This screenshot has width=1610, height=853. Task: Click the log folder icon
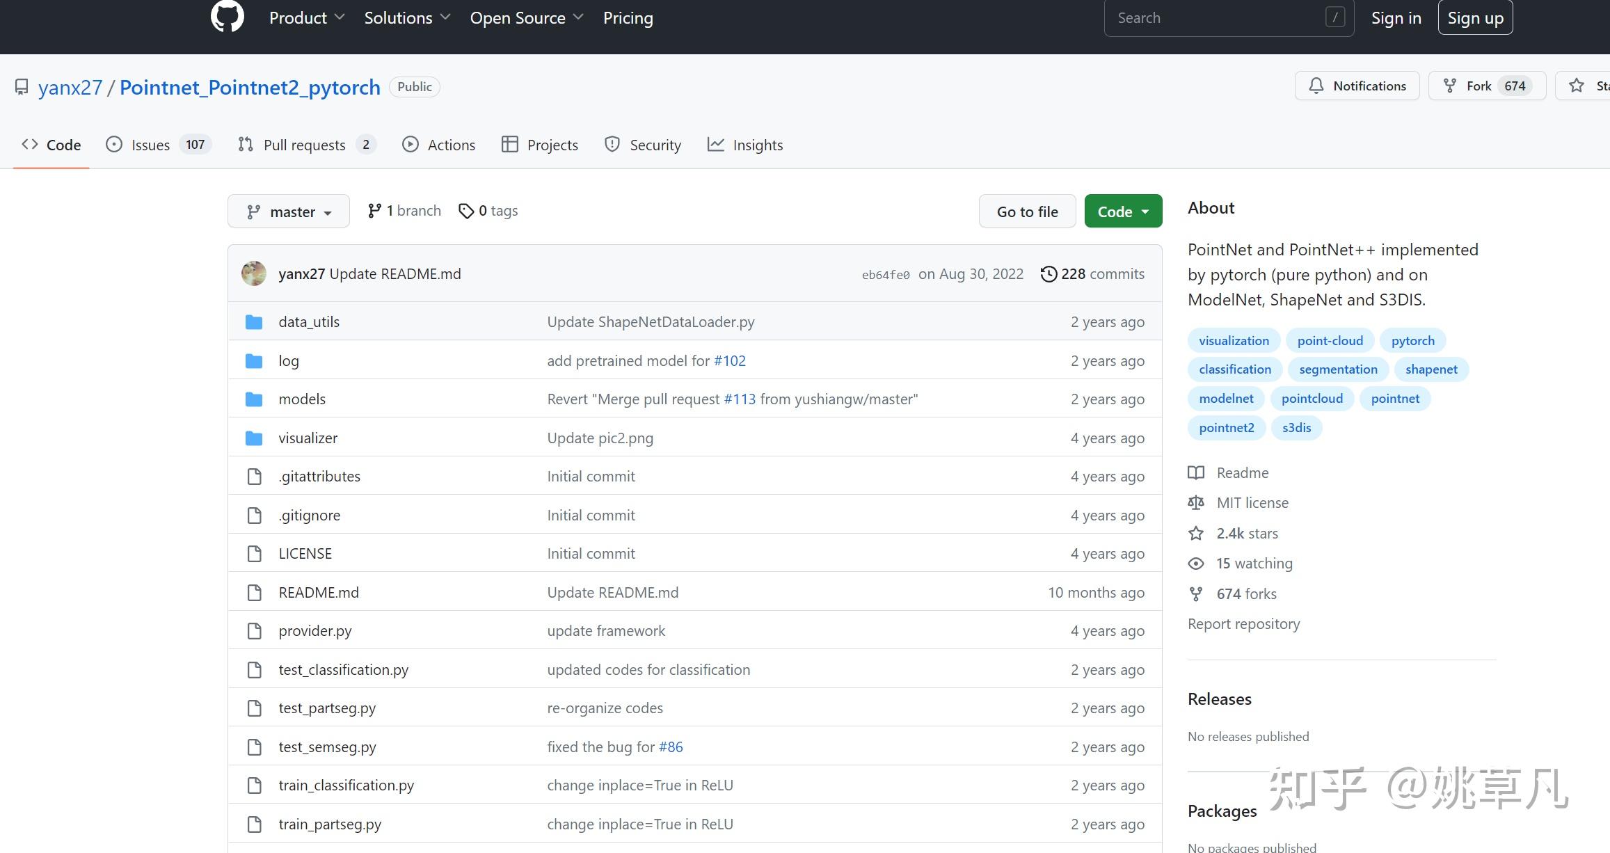254,361
